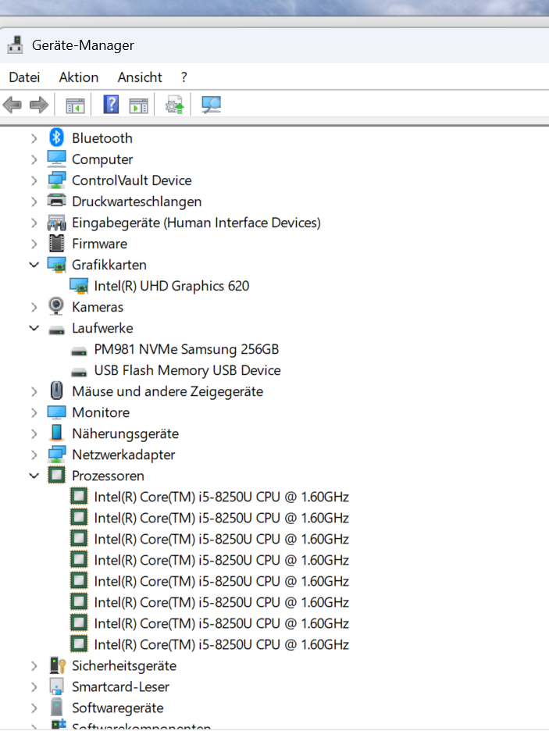
Task: Click the Computer monitor category icon
Action: pyautogui.click(x=56, y=159)
